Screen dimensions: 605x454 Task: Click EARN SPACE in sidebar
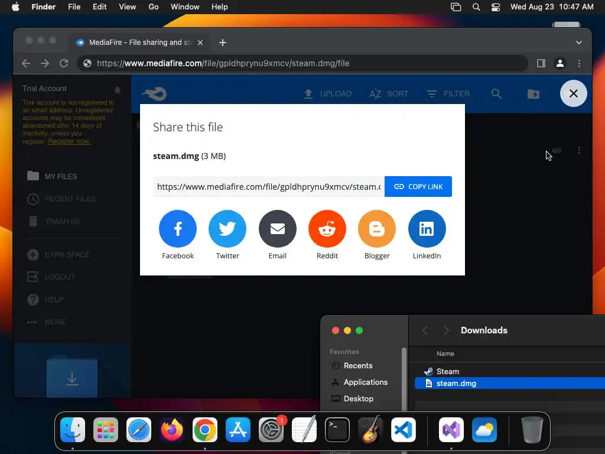pyautogui.click(x=58, y=254)
